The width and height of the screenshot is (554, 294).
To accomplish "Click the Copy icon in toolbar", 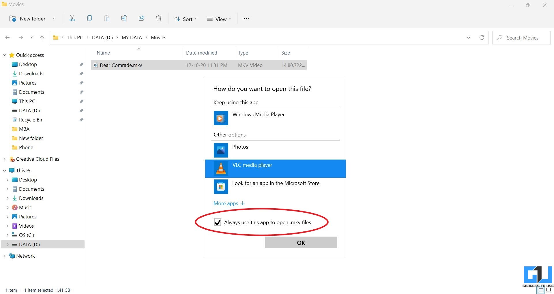I will 89,18.
